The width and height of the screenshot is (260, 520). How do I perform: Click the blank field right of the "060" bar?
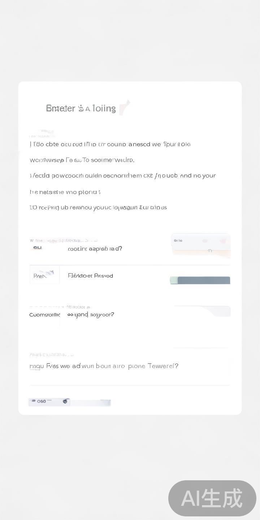pos(90,402)
